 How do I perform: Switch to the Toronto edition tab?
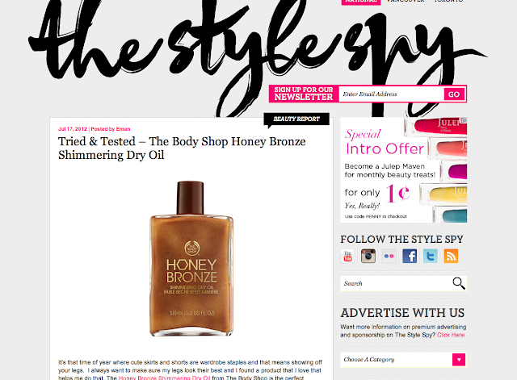click(x=448, y=2)
